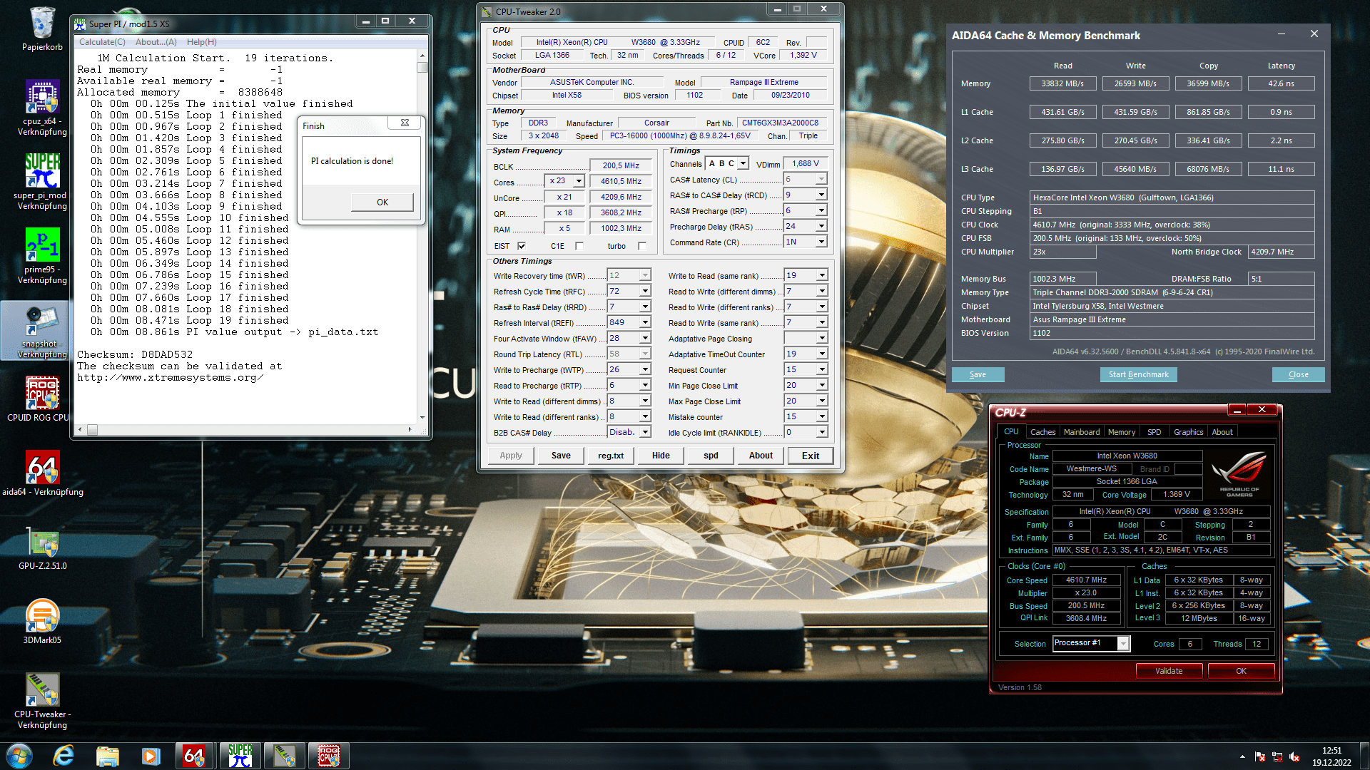This screenshot has width=1370, height=770.
Task: Click Start Benchmark in AIDA64
Action: point(1138,374)
